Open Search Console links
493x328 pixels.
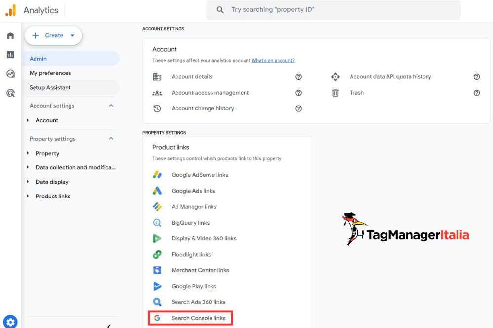(x=198, y=318)
